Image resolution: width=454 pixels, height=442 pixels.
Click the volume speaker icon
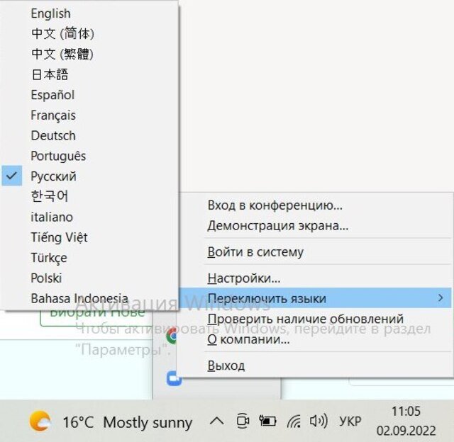pos(319,421)
